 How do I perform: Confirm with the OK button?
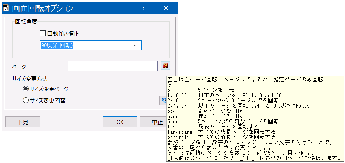[x=120, y=122]
